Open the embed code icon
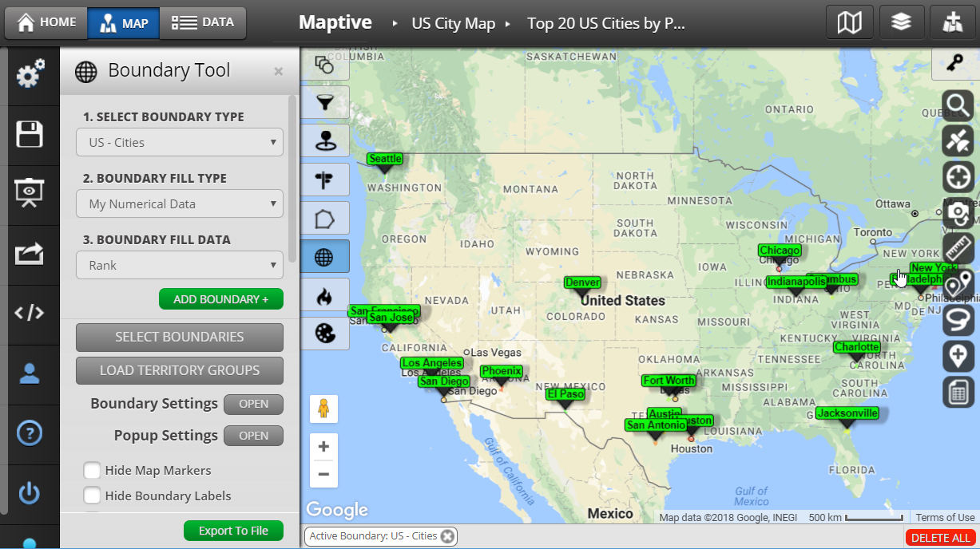The width and height of the screenshot is (980, 549). 30,314
